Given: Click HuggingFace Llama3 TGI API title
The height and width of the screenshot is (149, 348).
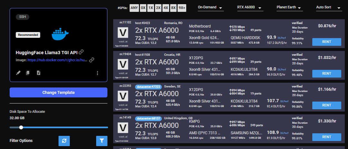Looking at the screenshot, I should click(x=47, y=53).
